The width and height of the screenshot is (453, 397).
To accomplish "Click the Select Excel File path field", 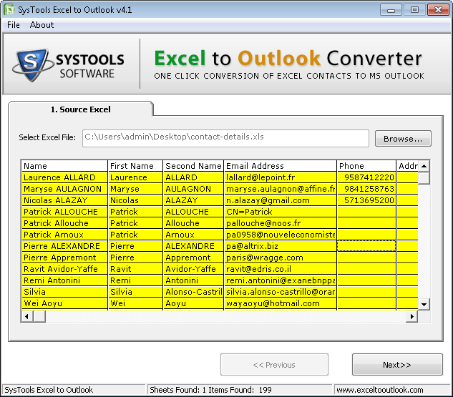I will [225, 138].
